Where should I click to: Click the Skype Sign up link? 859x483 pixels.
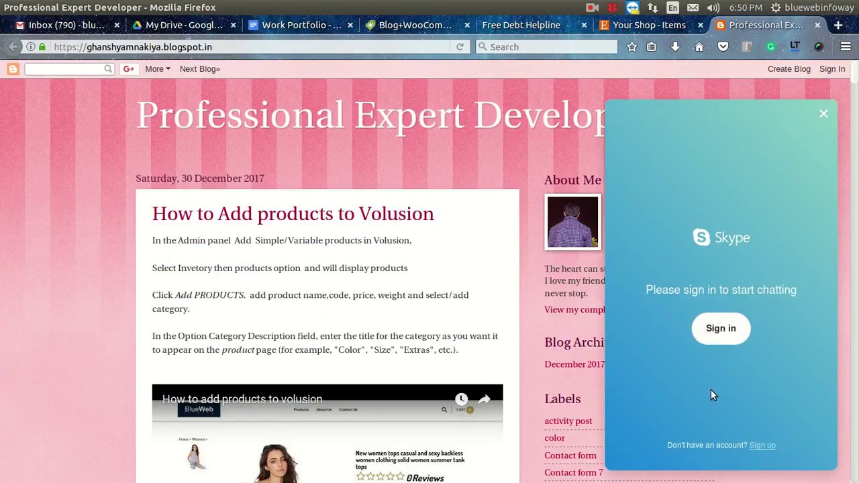tap(762, 445)
